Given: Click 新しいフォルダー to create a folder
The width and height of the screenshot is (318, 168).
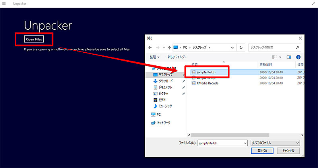Looking at the screenshot, I should 177,57.
